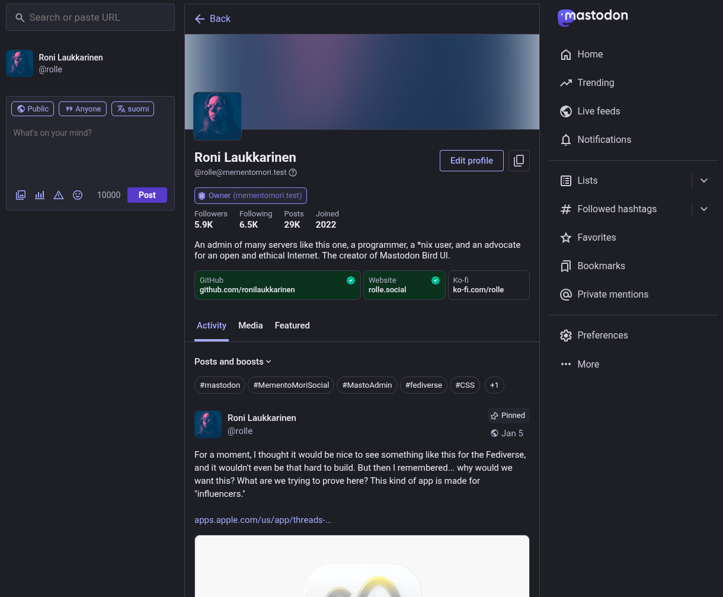This screenshot has height=597, width=723.
Task: Click the add media icon in composer
Action: [21, 195]
